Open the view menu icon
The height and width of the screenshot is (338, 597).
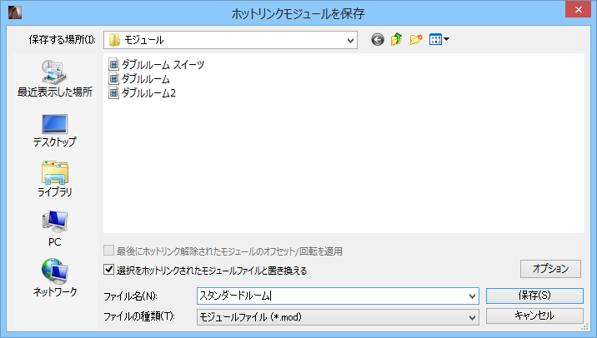[x=439, y=39]
